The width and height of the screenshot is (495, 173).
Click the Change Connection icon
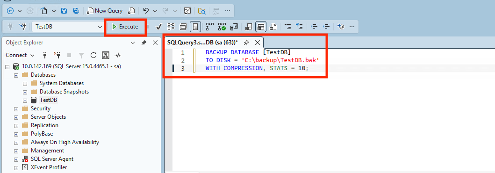pos(22,27)
